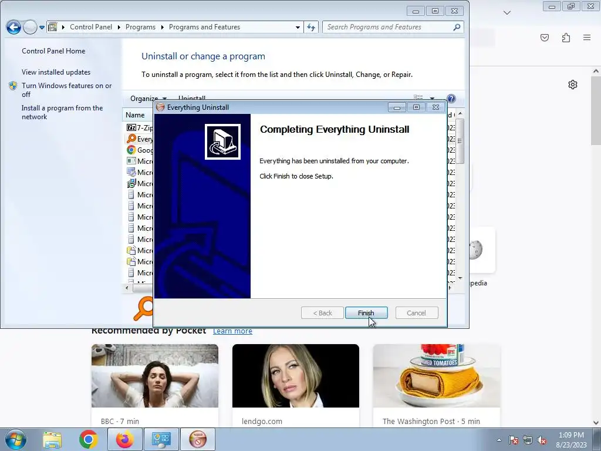The width and height of the screenshot is (601, 451).
Task: Click the muted volume tray icon
Action: (x=542, y=440)
